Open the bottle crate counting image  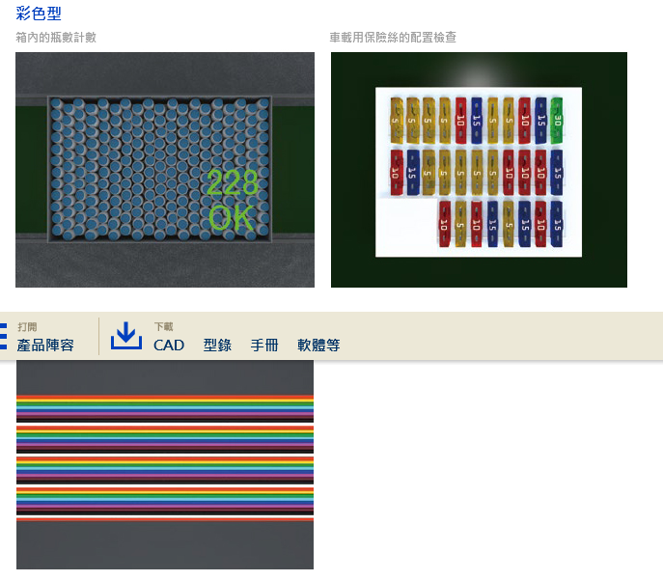164,169
